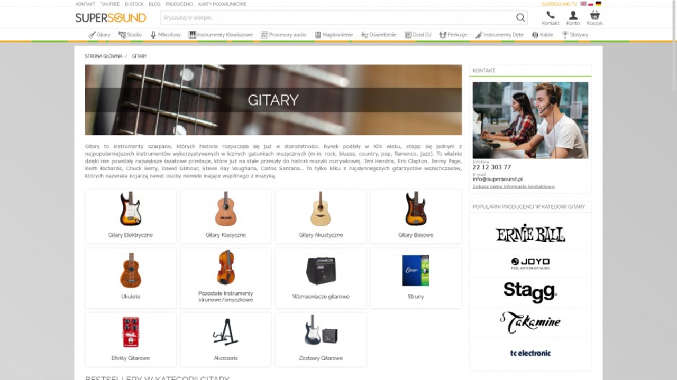Click the search magnifier icon
The image size is (677, 380).
[520, 18]
